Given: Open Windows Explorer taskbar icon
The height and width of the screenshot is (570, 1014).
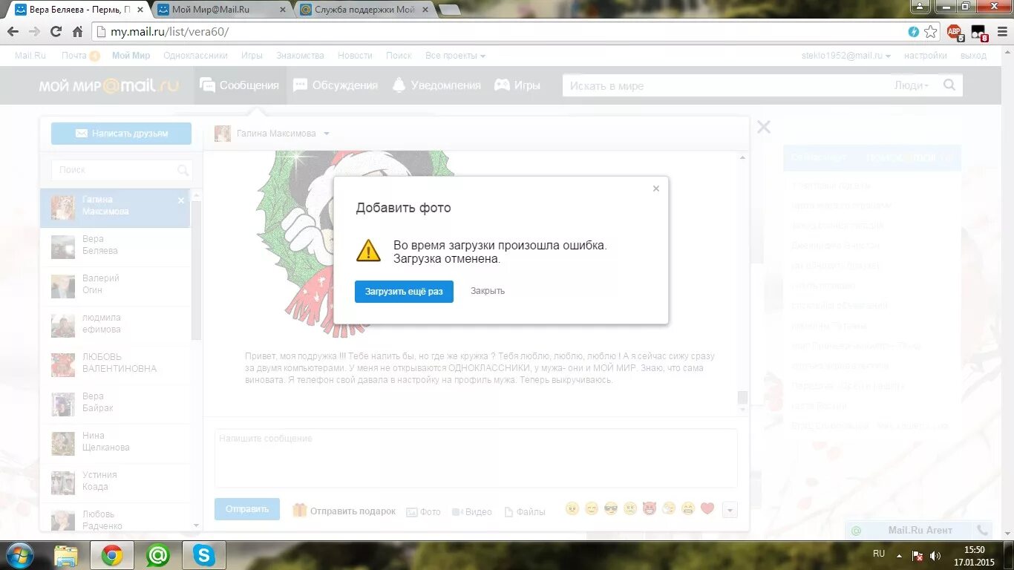Looking at the screenshot, I should click(x=66, y=555).
